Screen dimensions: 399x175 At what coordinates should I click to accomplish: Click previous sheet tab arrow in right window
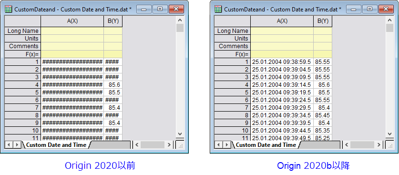tap(219, 145)
